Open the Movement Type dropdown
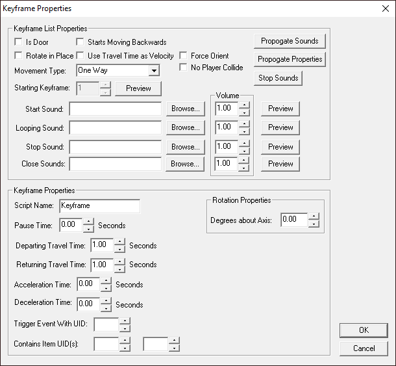The image size is (396, 366). point(154,70)
